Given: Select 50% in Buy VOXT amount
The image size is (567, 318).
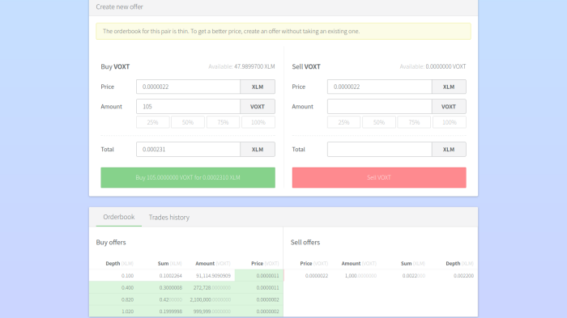Looking at the screenshot, I should (x=188, y=122).
